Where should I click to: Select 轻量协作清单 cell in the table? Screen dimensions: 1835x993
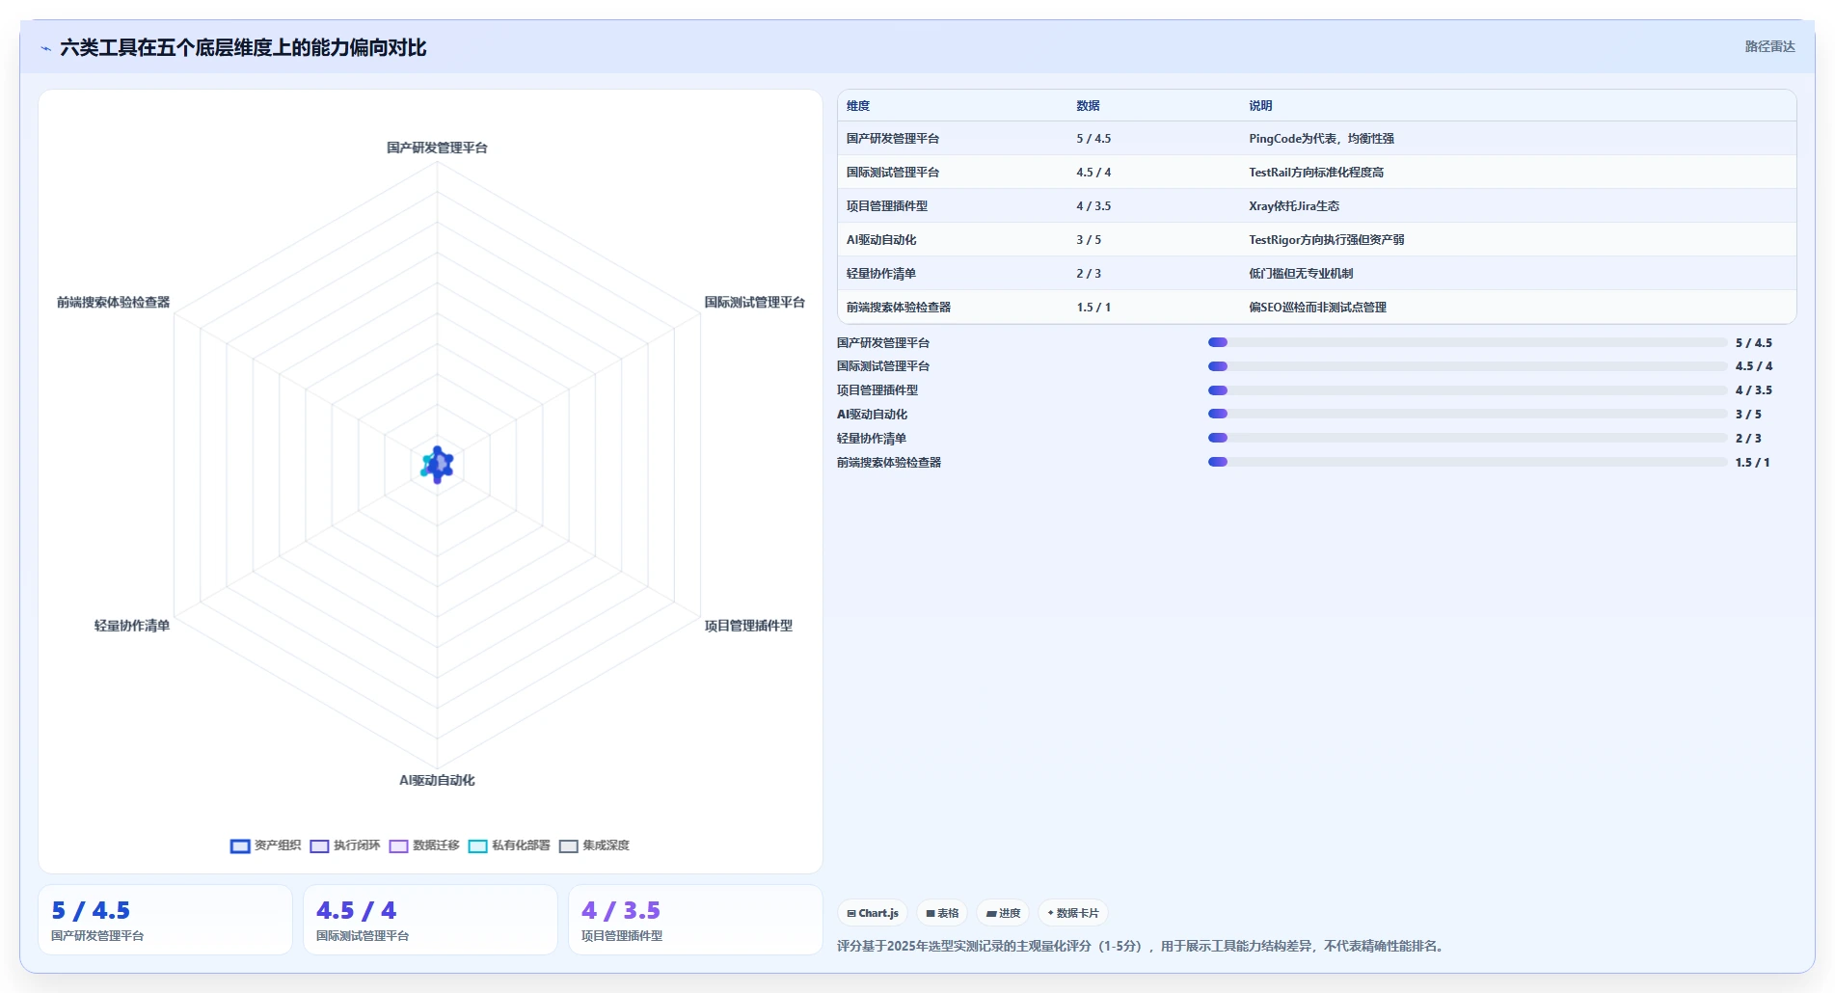(881, 274)
